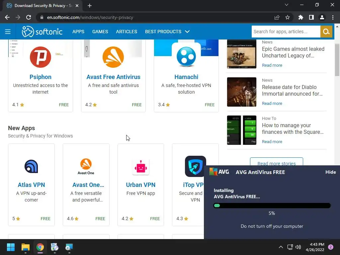The height and width of the screenshot is (255, 340).
Task: Click the Epic Games almost leaked headline
Action: point(293,52)
